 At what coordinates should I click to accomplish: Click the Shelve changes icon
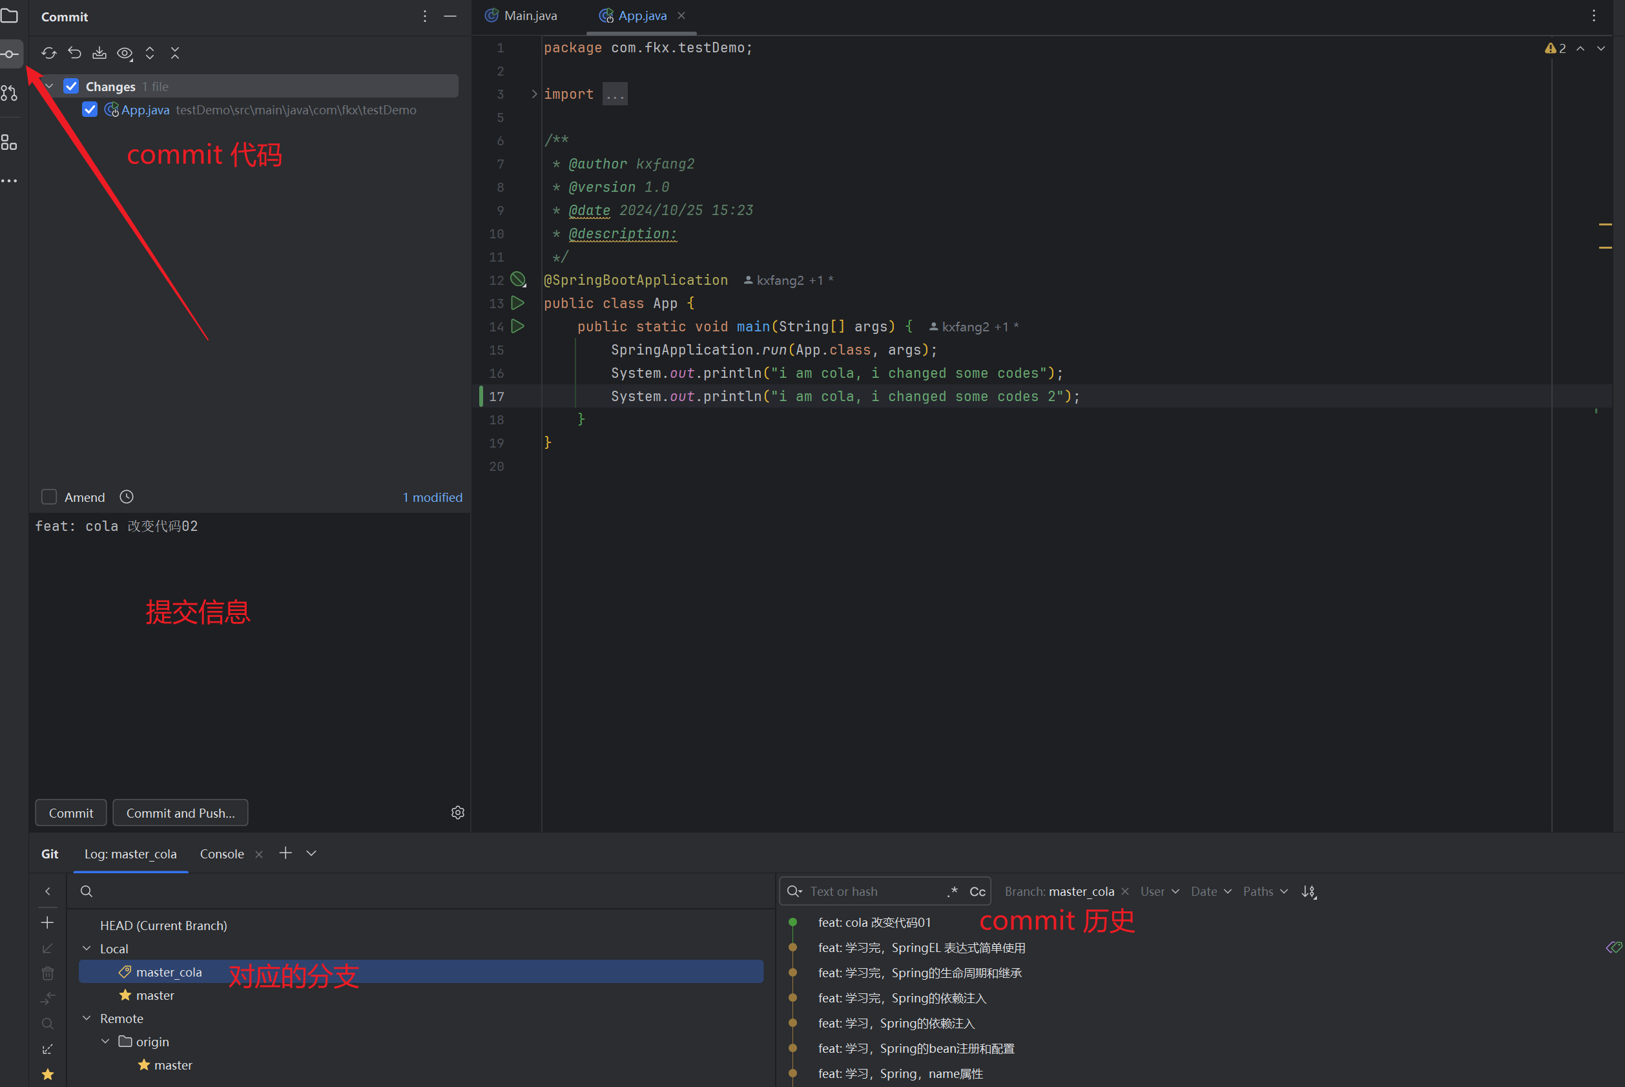click(x=99, y=53)
